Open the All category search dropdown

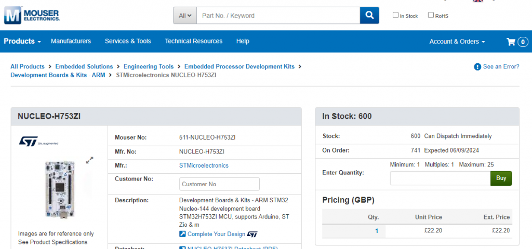point(185,16)
